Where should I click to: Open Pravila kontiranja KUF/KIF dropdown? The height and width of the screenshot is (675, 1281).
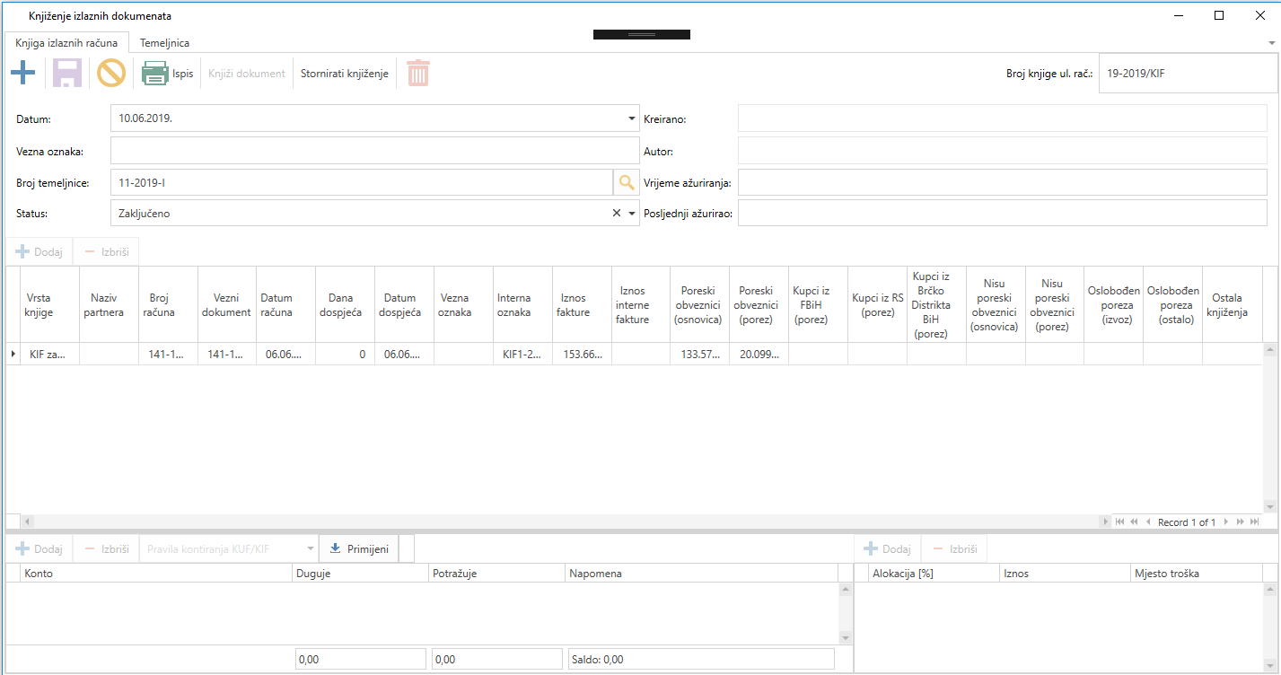point(311,548)
